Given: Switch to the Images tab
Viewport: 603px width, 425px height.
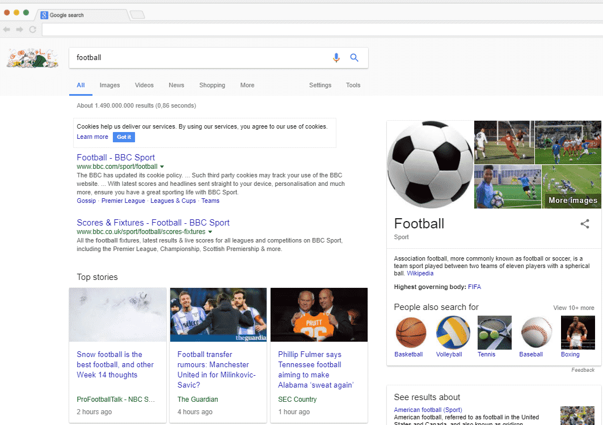Looking at the screenshot, I should click(x=109, y=86).
